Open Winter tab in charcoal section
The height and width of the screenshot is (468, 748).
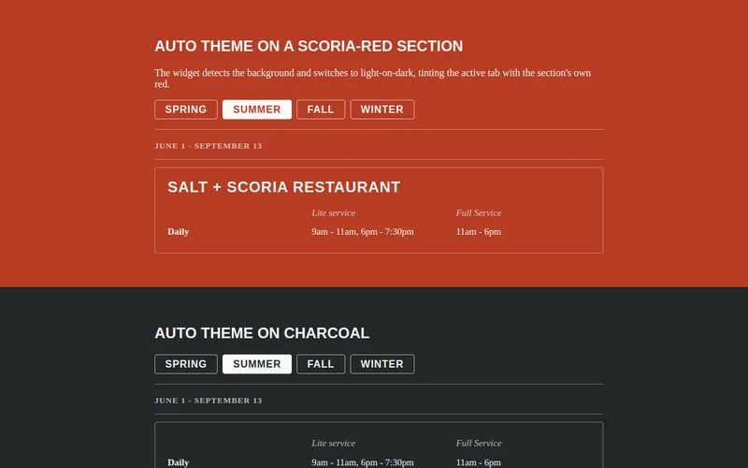[x=382, y=364]
